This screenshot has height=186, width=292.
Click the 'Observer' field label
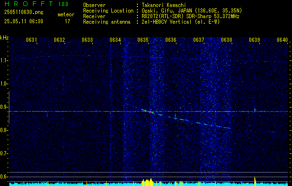94,5
